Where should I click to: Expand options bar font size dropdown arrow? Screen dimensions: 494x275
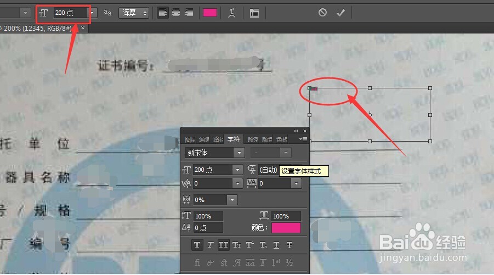(x=92, y=13)
